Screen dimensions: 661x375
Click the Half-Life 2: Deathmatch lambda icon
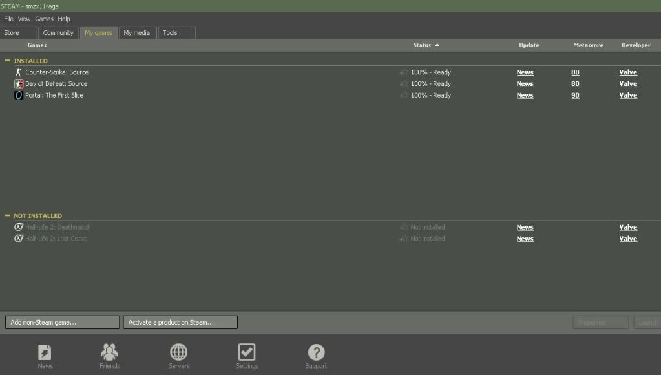(x=19, y=227)
